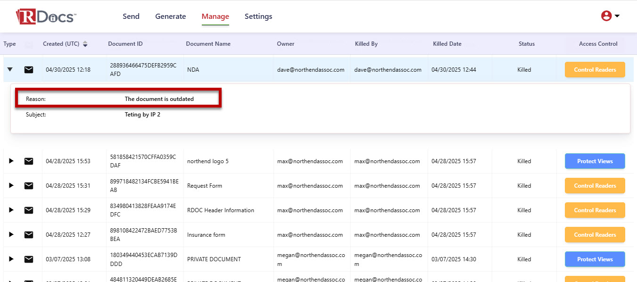637x282 pixels.
Task: Collapse the expanded NDA row
Action: [x=10, y=70]
